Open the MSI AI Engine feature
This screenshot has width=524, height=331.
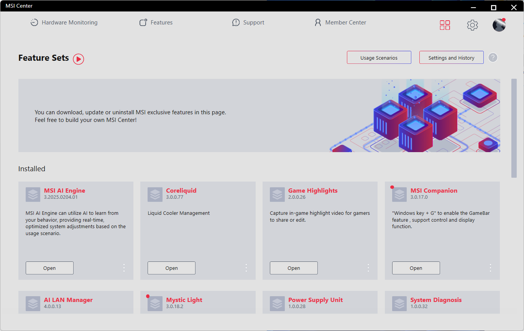point(49,268)
